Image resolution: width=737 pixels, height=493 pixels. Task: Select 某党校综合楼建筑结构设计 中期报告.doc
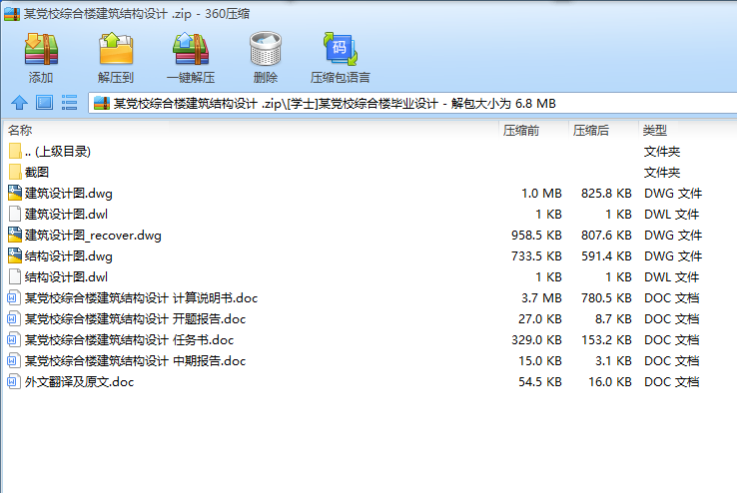(x=136, y=360)
